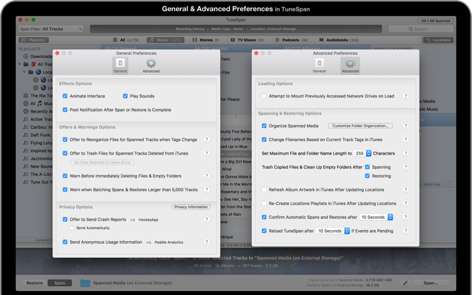Click the Privacy Information button
This screenshot has width=472, height=295.
tap(191, 207)
